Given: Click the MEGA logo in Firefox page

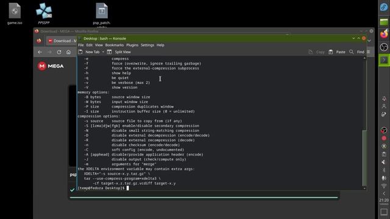Looking at the screenshot, I should pos(51,66).
